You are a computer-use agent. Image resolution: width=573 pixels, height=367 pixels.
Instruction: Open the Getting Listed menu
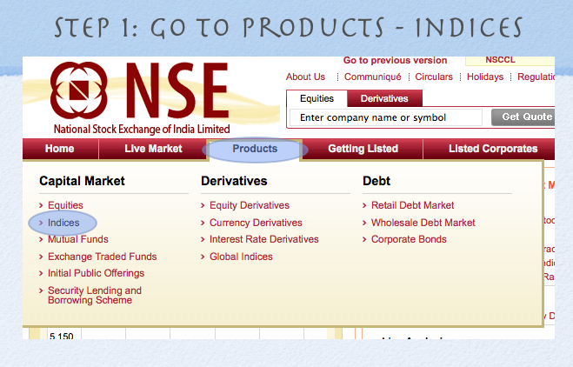click(363, 149)
